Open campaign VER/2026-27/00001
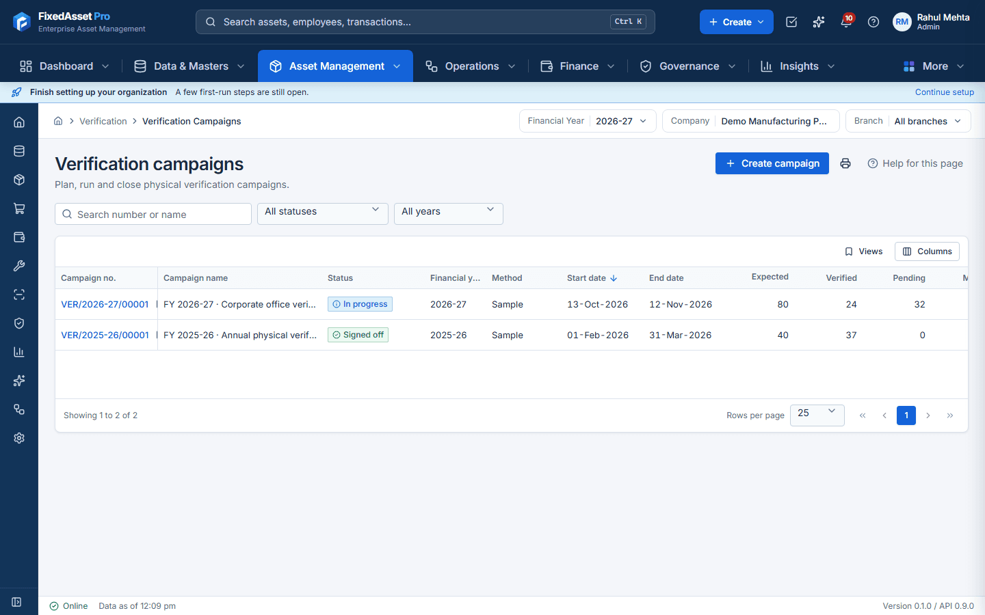 pyautogui.click(x=105, y=304)
